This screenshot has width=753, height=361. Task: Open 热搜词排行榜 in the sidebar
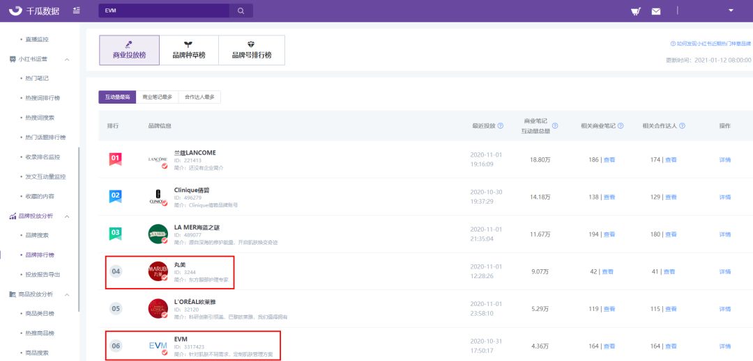[43, 98]
